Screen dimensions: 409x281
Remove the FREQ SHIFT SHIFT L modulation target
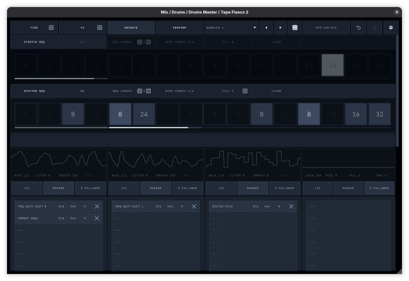tap(194, 206)
